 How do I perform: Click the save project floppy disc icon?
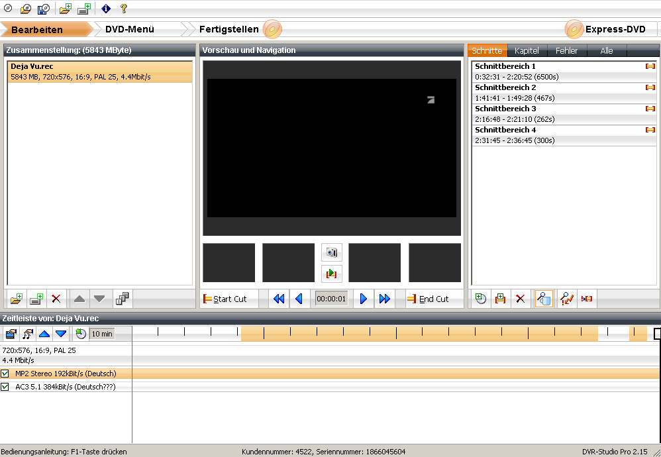[x=43, y=9]
